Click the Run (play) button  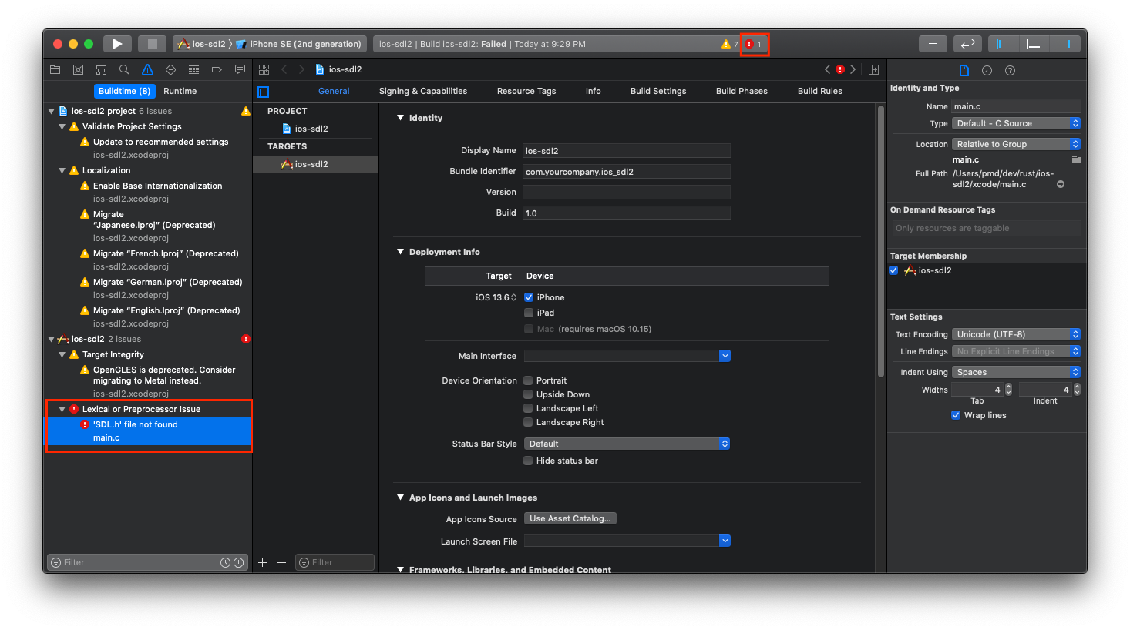click(x=117, y=44)
